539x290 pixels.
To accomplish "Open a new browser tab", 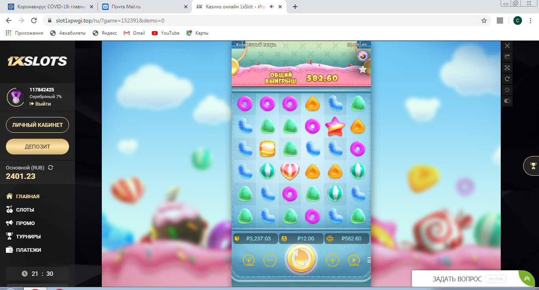I will (295, 7).
